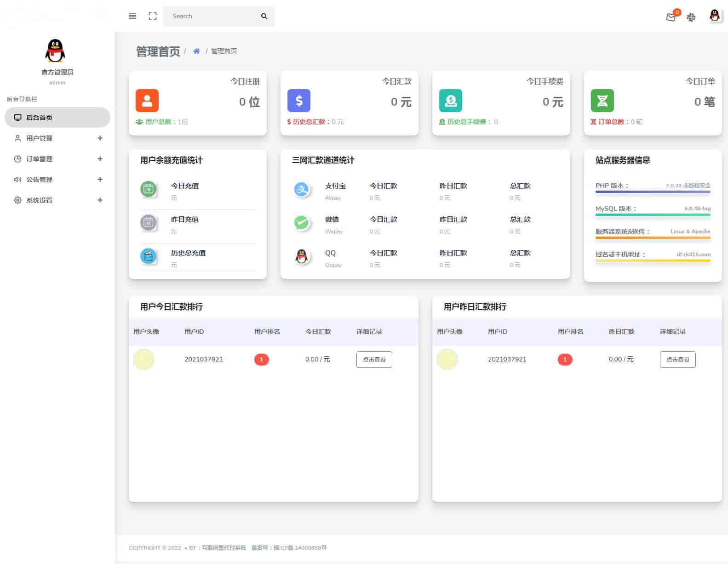Image resolution: width=728 pixels, height=564 pixels.
Task: Open the penguin avatar menu in top-right
Action: click(714, 16)
